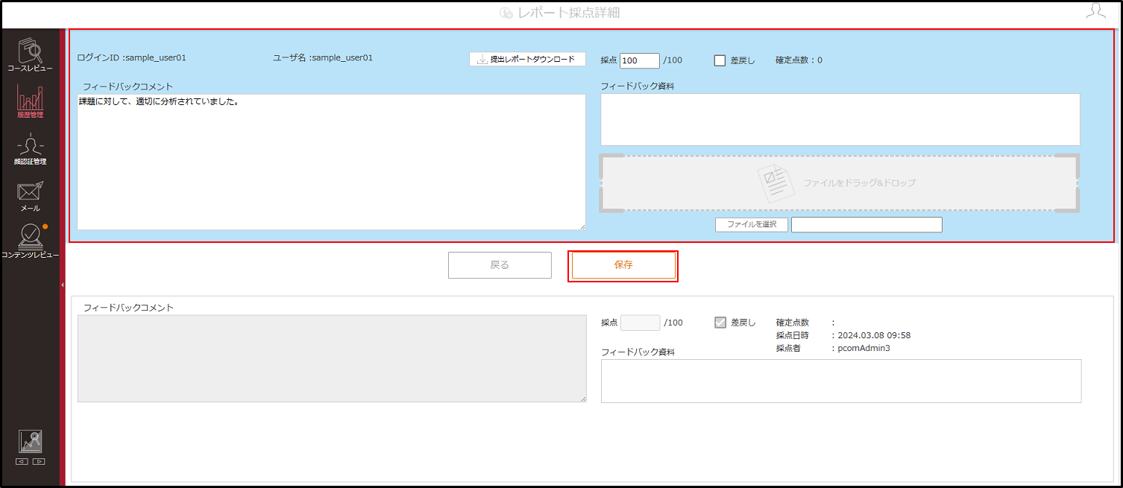1123x488 pixels.
Task: Click the 保存 (Save) button
Action: pyautogui.click(x=623, y=265)
